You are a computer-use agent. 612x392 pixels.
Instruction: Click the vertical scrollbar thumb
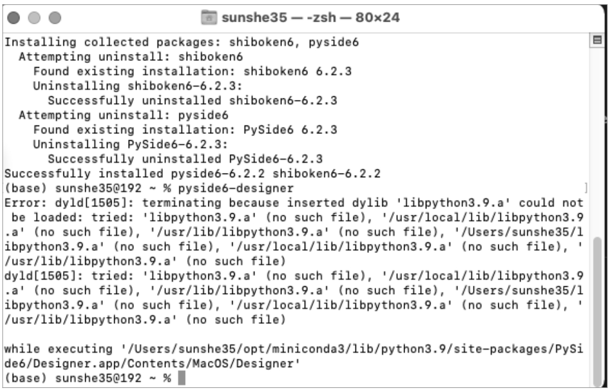(x=597, y=311)
